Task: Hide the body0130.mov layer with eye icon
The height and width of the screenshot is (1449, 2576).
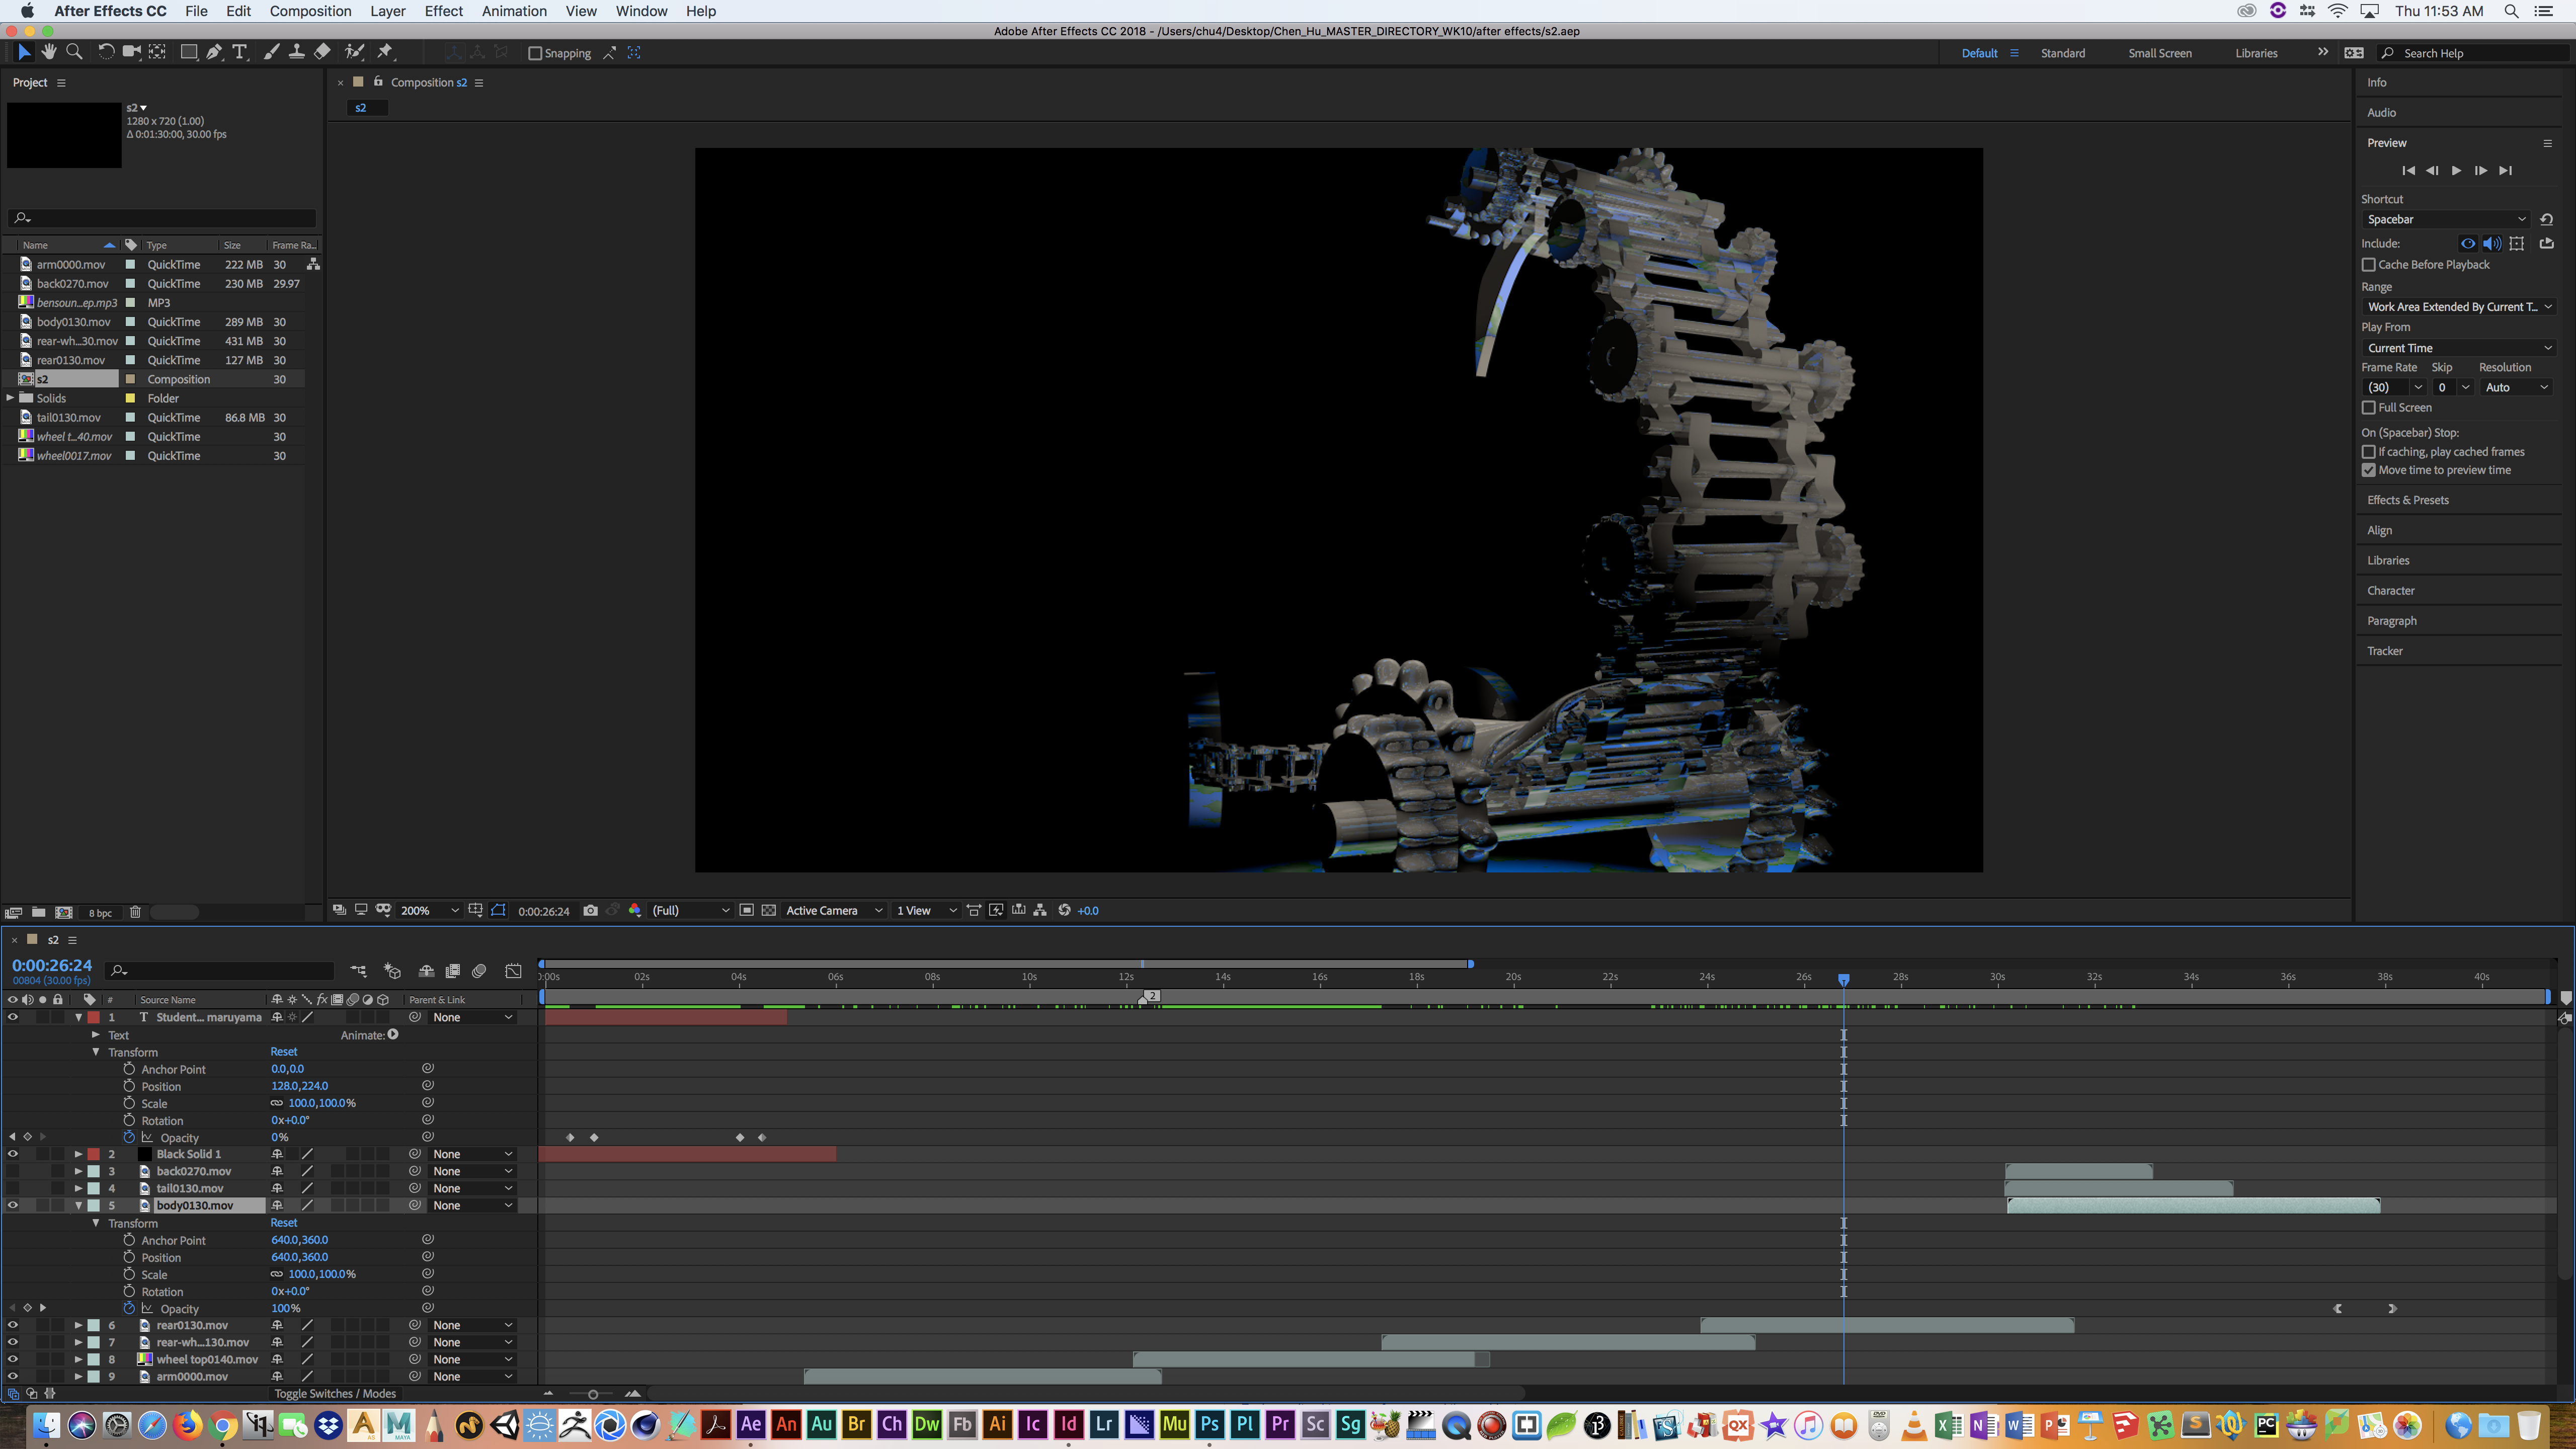Action: tap(13, 1205)
